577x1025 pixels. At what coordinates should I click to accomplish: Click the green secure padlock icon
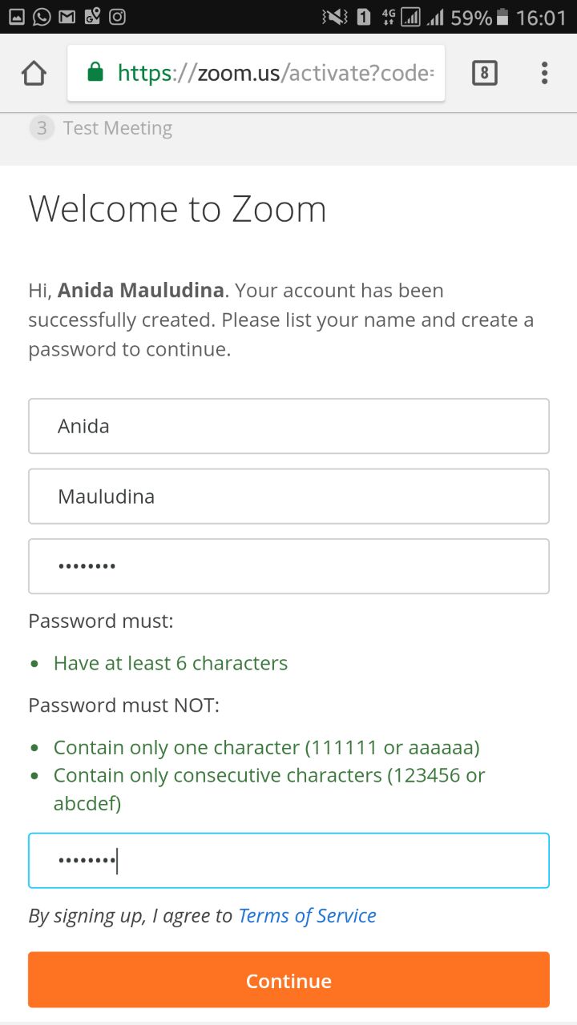tap(95, 74)
